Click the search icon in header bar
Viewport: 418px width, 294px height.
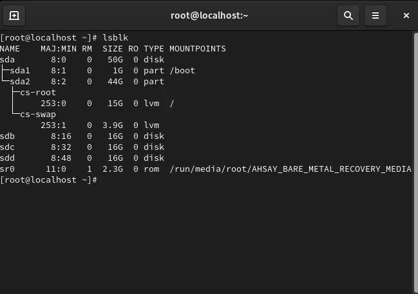click(348, 15)
